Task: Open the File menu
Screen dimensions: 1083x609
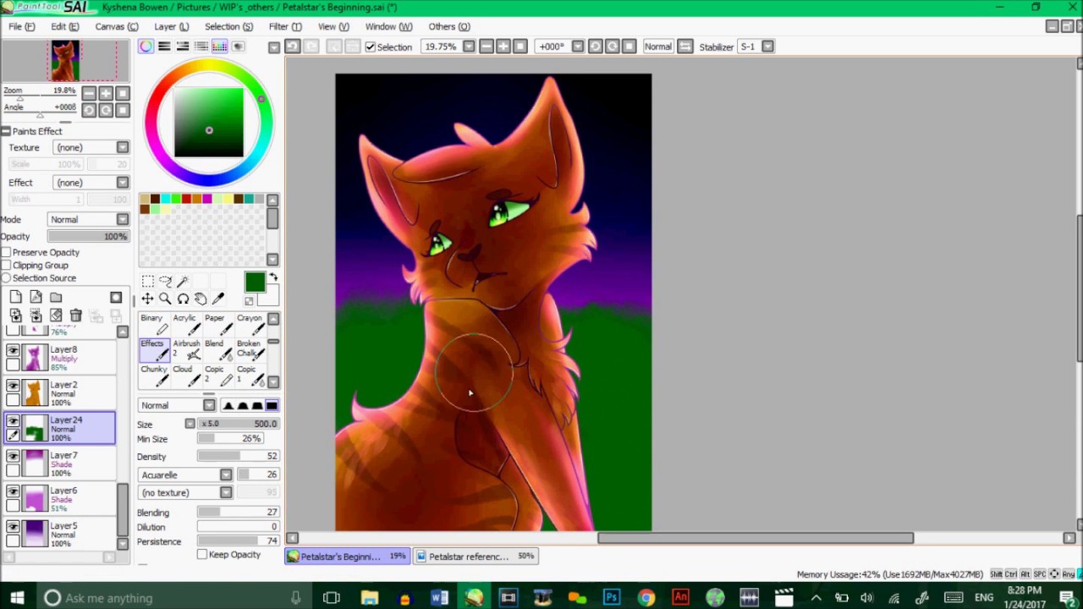Action: coord(22,26)
